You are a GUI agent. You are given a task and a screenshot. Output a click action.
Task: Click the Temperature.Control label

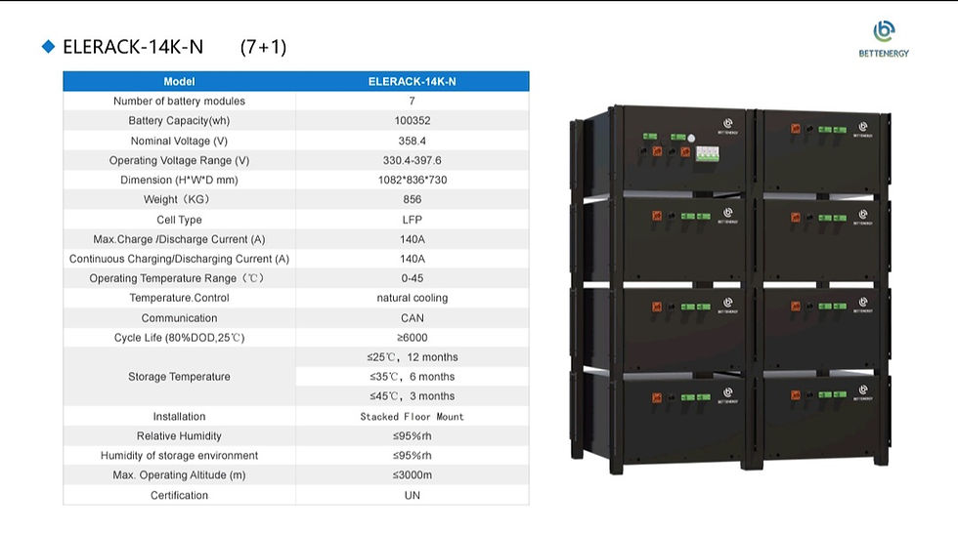[179, 298]
